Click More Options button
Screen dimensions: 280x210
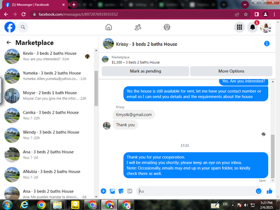231,71
